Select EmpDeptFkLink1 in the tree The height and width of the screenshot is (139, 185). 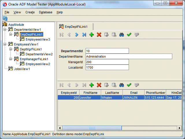tap(32, 34)
